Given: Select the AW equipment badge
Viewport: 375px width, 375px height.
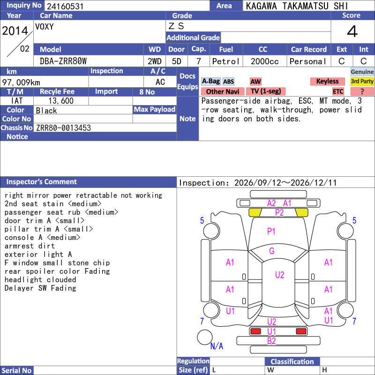Looking at the screenshot, I should tap(255, 82).
